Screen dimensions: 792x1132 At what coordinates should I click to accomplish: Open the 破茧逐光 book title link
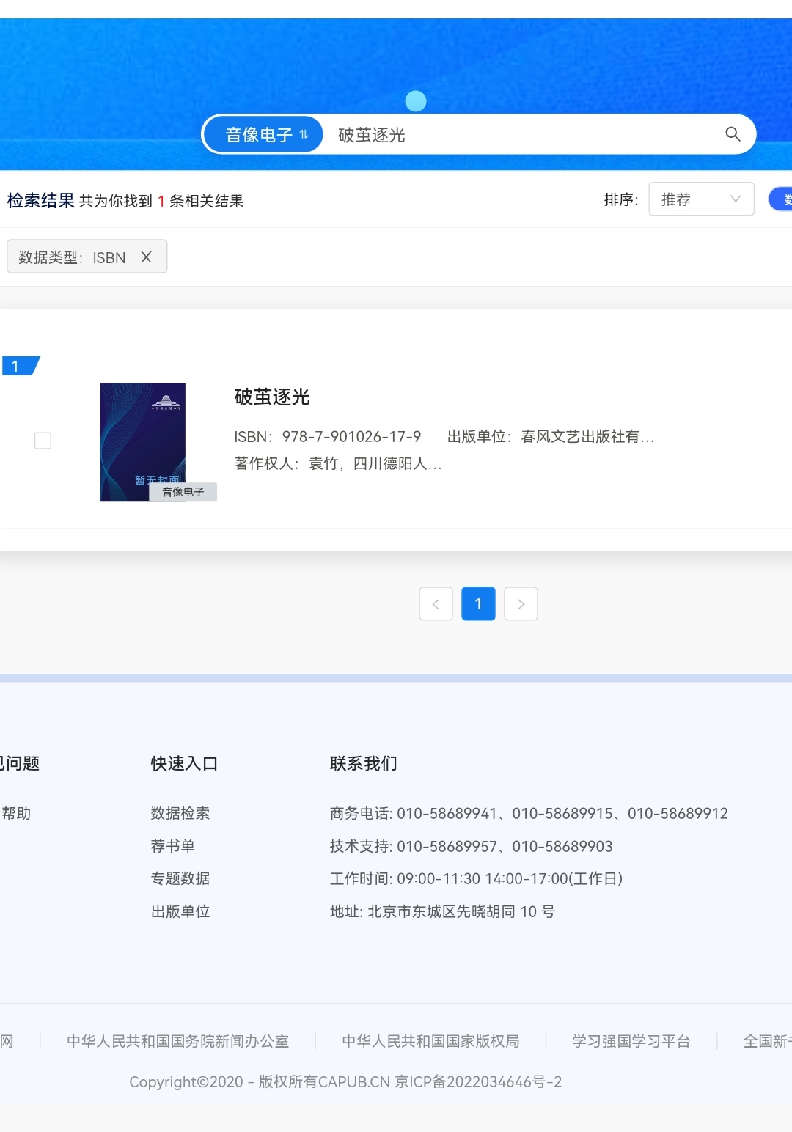(272, 397)
